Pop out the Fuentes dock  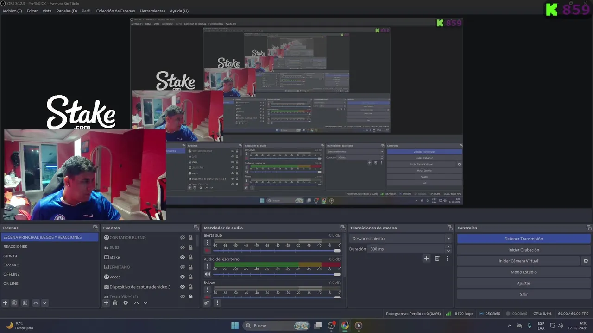pyautogui.click(x=196, y=228)
